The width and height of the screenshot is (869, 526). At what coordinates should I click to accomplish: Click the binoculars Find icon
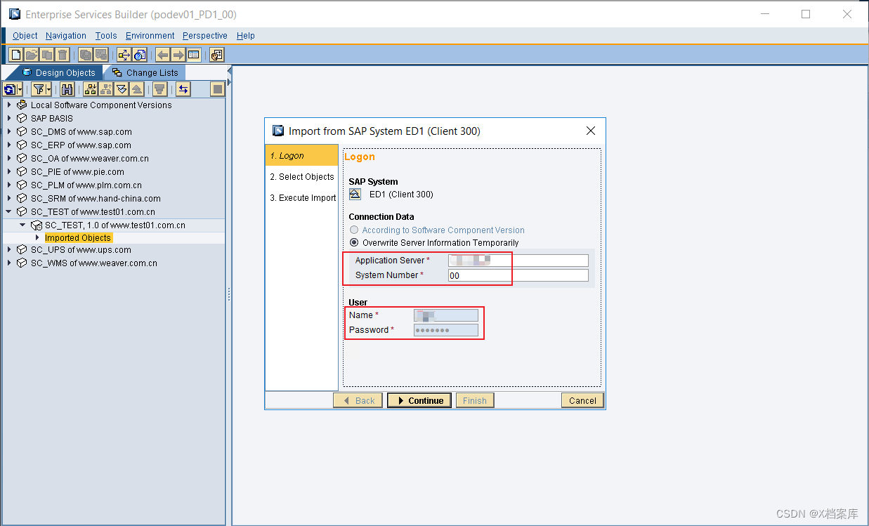pyautogui.click(x=67, y=89)
